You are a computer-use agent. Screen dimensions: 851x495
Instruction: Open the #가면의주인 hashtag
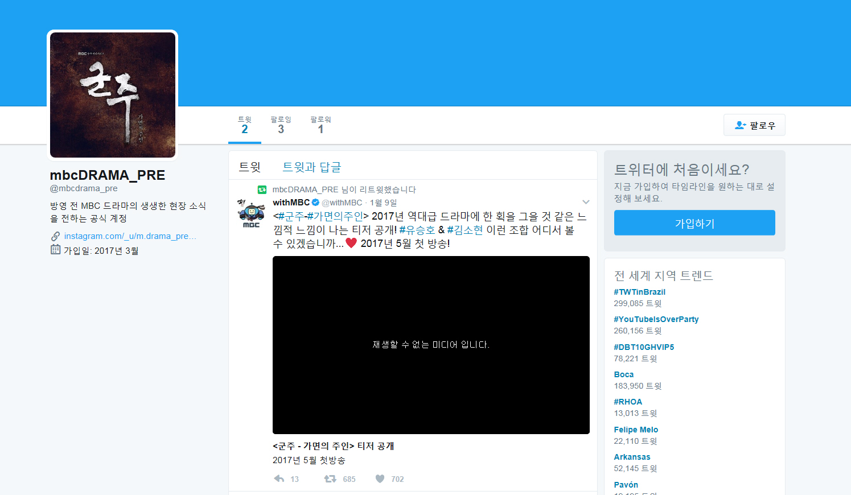(x=335, y=216)
